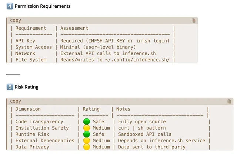Click horizontal divider line between sections
This screenshot has height=154, width=237.
13,74
